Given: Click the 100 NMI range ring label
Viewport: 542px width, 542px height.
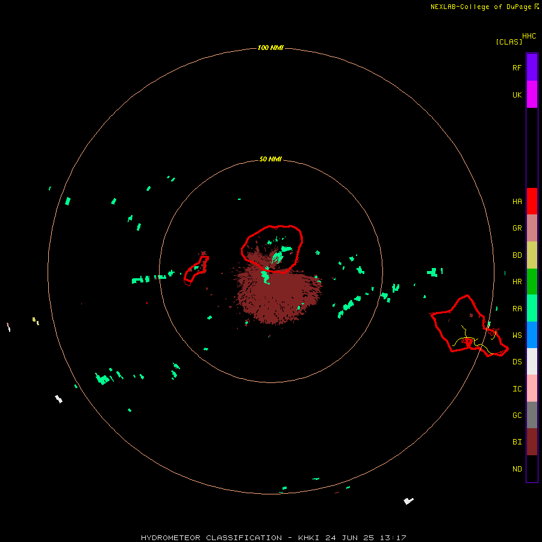Looking at the screenshot, I should tap(270, 48).
